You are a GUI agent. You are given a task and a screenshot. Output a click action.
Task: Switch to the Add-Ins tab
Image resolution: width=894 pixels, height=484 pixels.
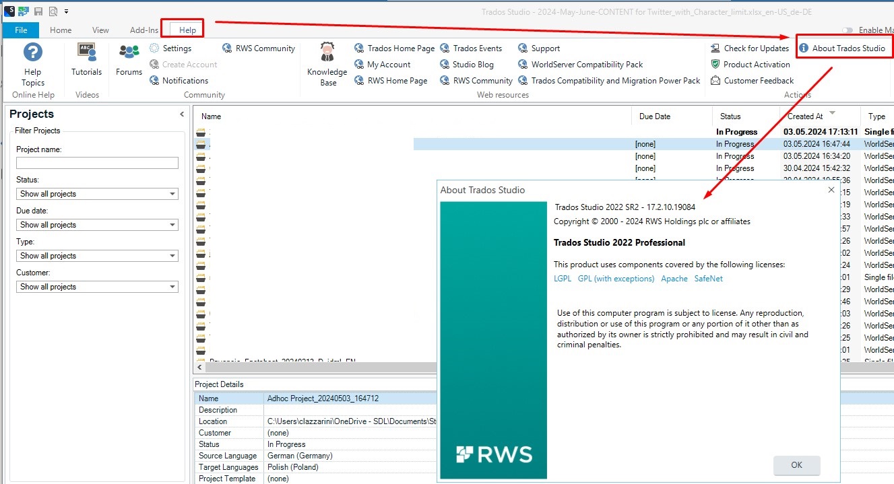coord(144,30)
